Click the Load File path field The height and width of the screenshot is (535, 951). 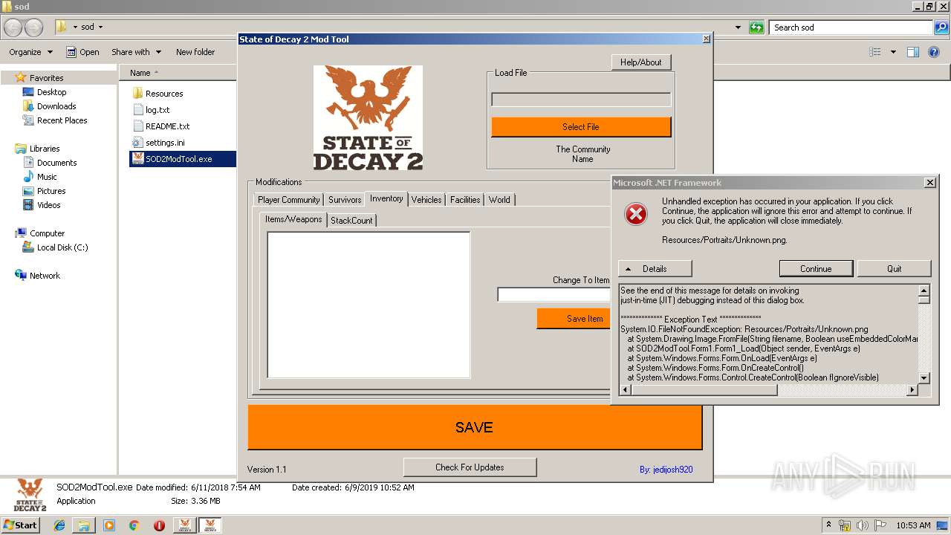point(581,100)
